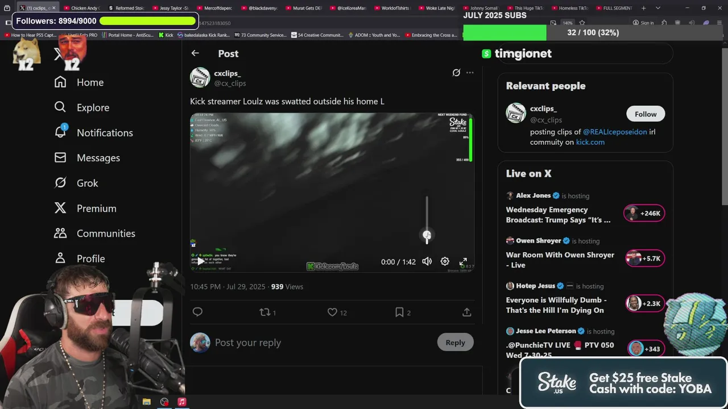Screen dimensions: 728x409
Task: Switch to the Jessy Taylor tab
Action: 171,8
